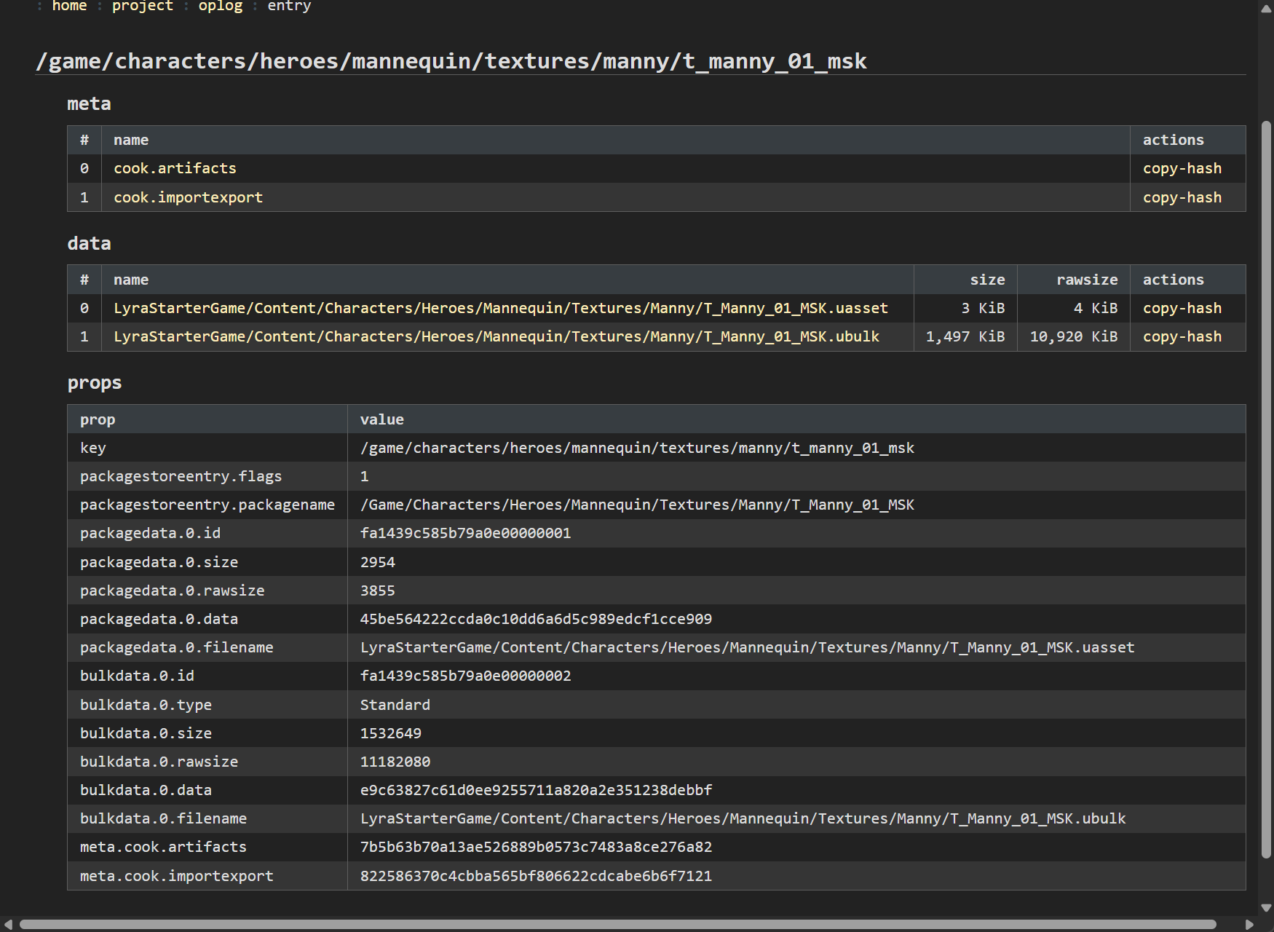Viewport: 1274px width, 932px height.
Task: Click the entry breadcrumb
Action: (x=289, y=6)
